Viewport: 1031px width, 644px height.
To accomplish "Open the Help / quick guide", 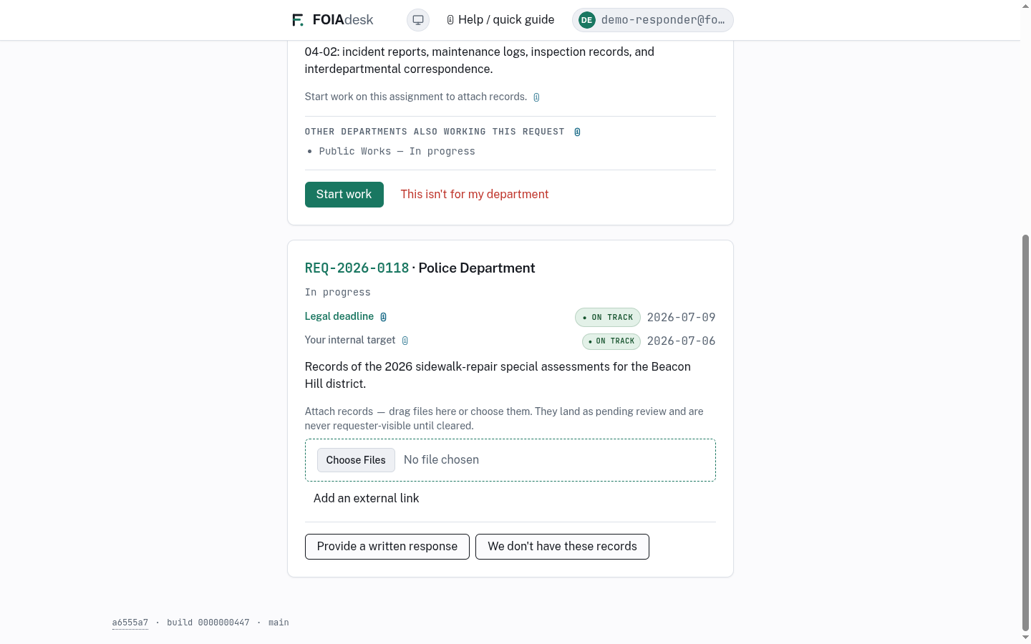I will [x=500, y=20].
